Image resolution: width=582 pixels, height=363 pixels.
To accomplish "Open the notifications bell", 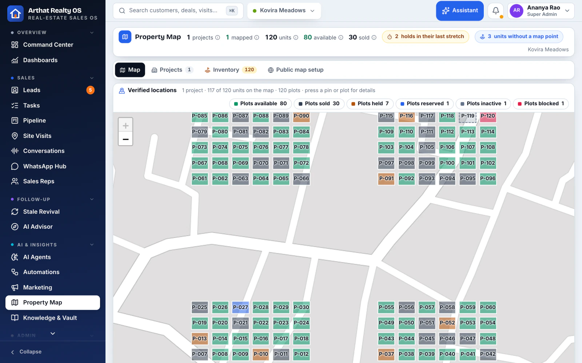I will [x=495, y=11].
